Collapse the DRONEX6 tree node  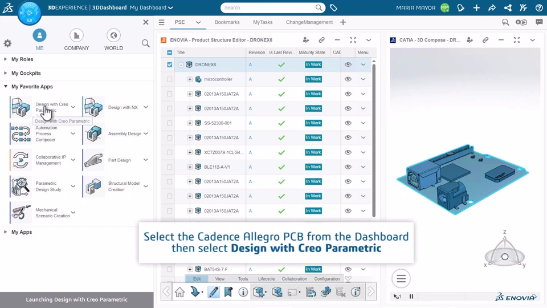click(181, 64)
